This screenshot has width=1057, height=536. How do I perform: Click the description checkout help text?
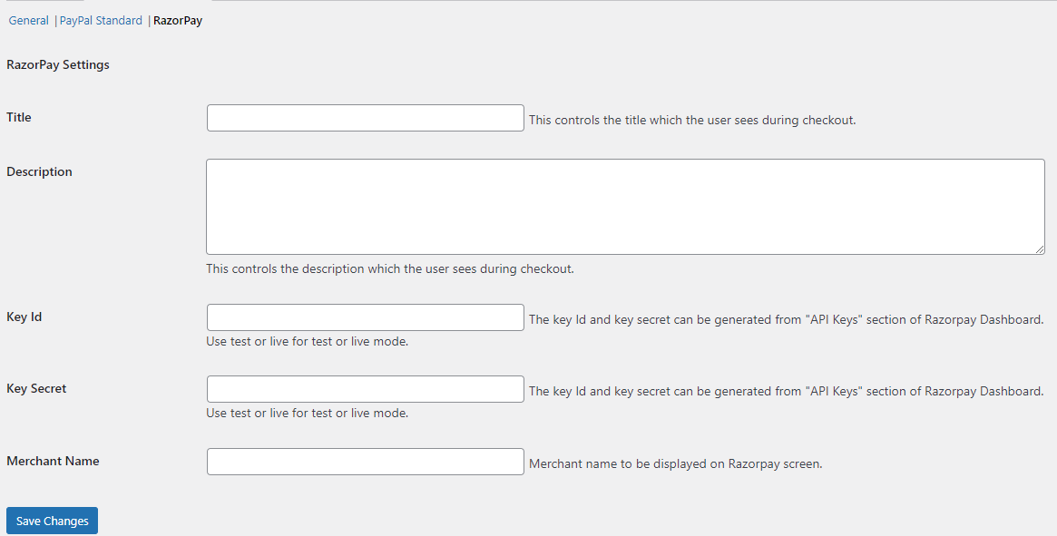click(x=389, y=268)
